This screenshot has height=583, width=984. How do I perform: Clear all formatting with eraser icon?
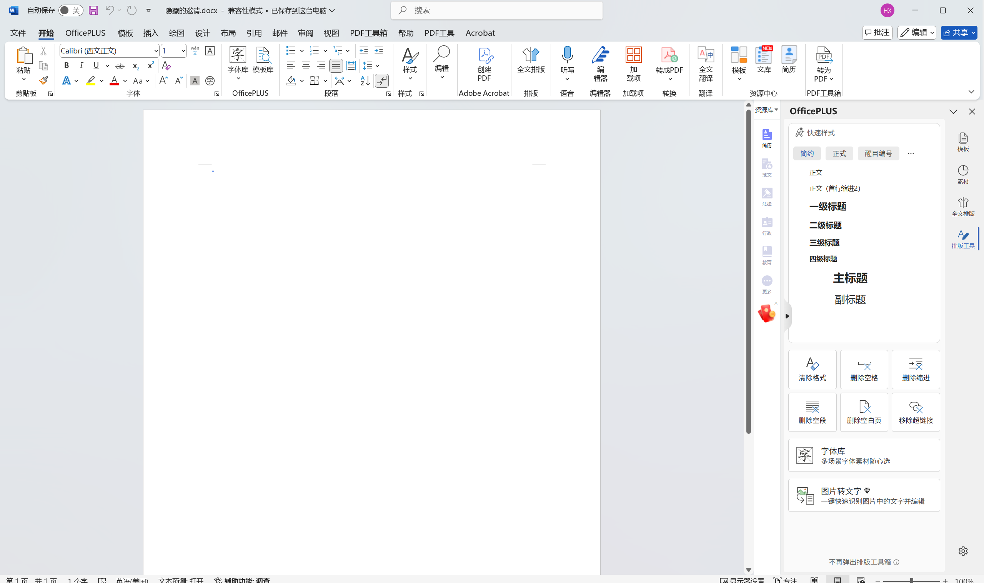coord(166,66)
